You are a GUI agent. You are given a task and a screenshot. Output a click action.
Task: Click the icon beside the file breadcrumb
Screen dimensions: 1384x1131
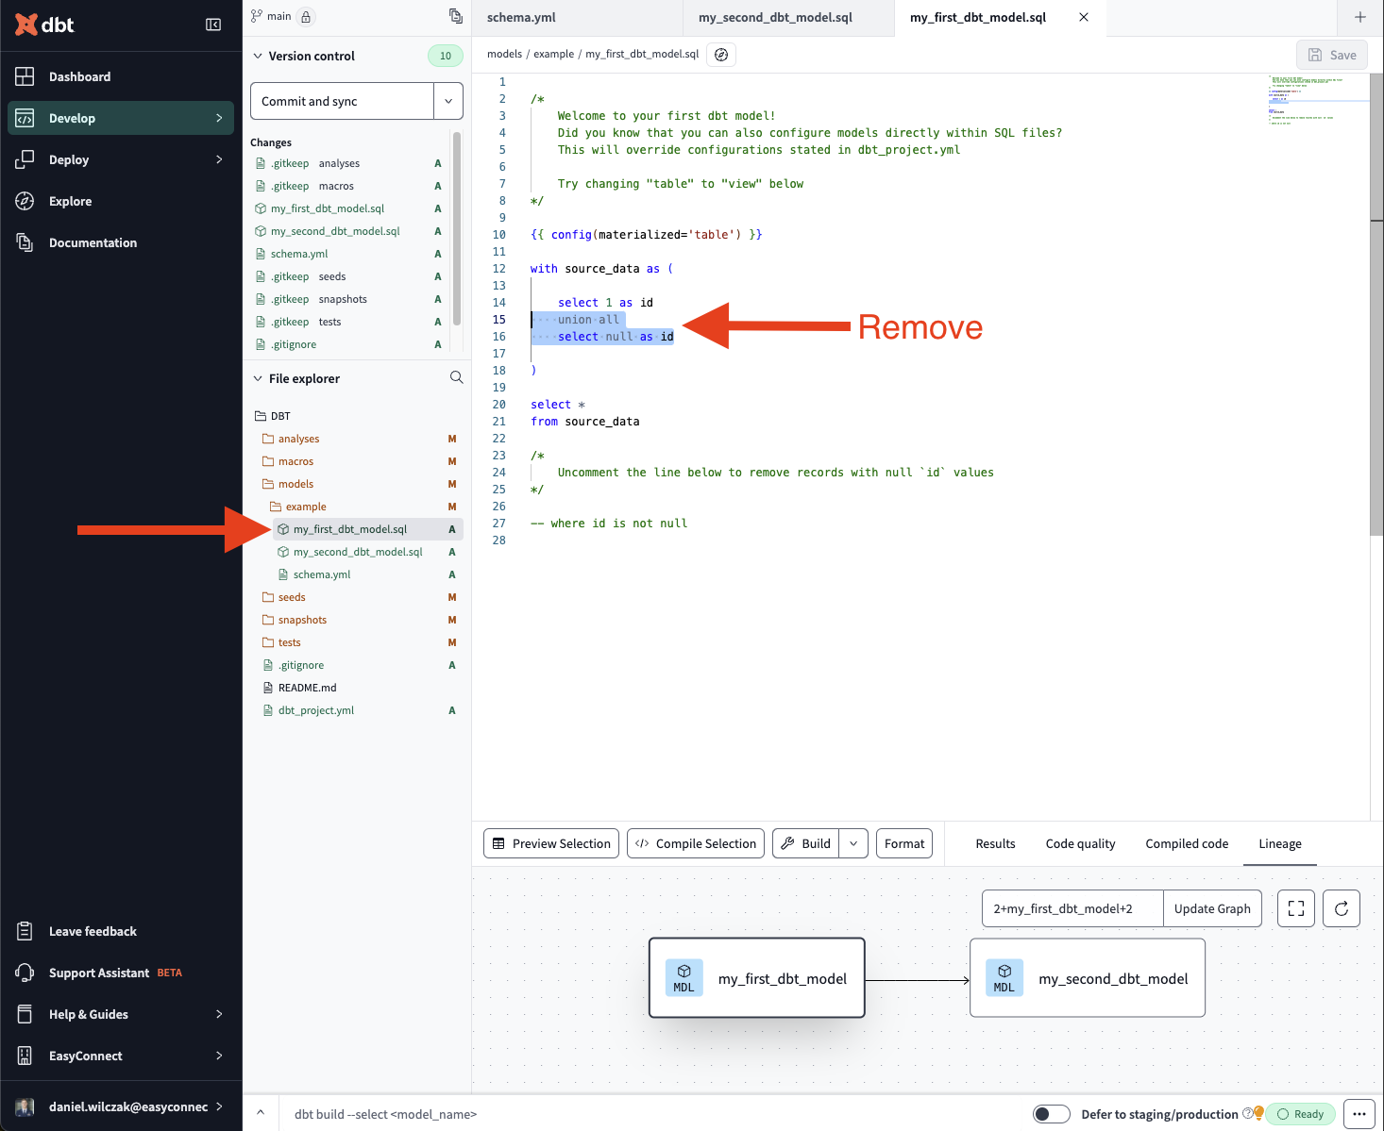click(x=721, y=55)
